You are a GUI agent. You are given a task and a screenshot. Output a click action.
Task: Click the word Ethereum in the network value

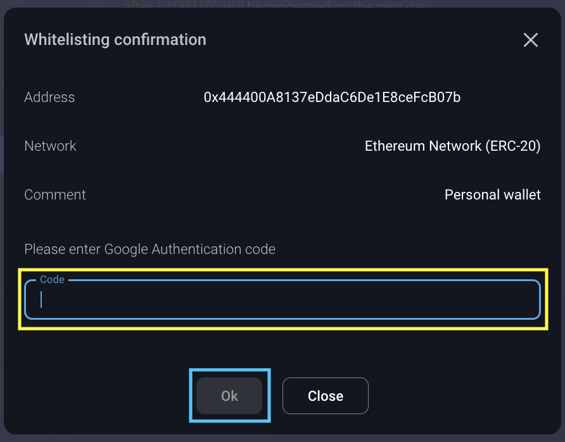395,146
